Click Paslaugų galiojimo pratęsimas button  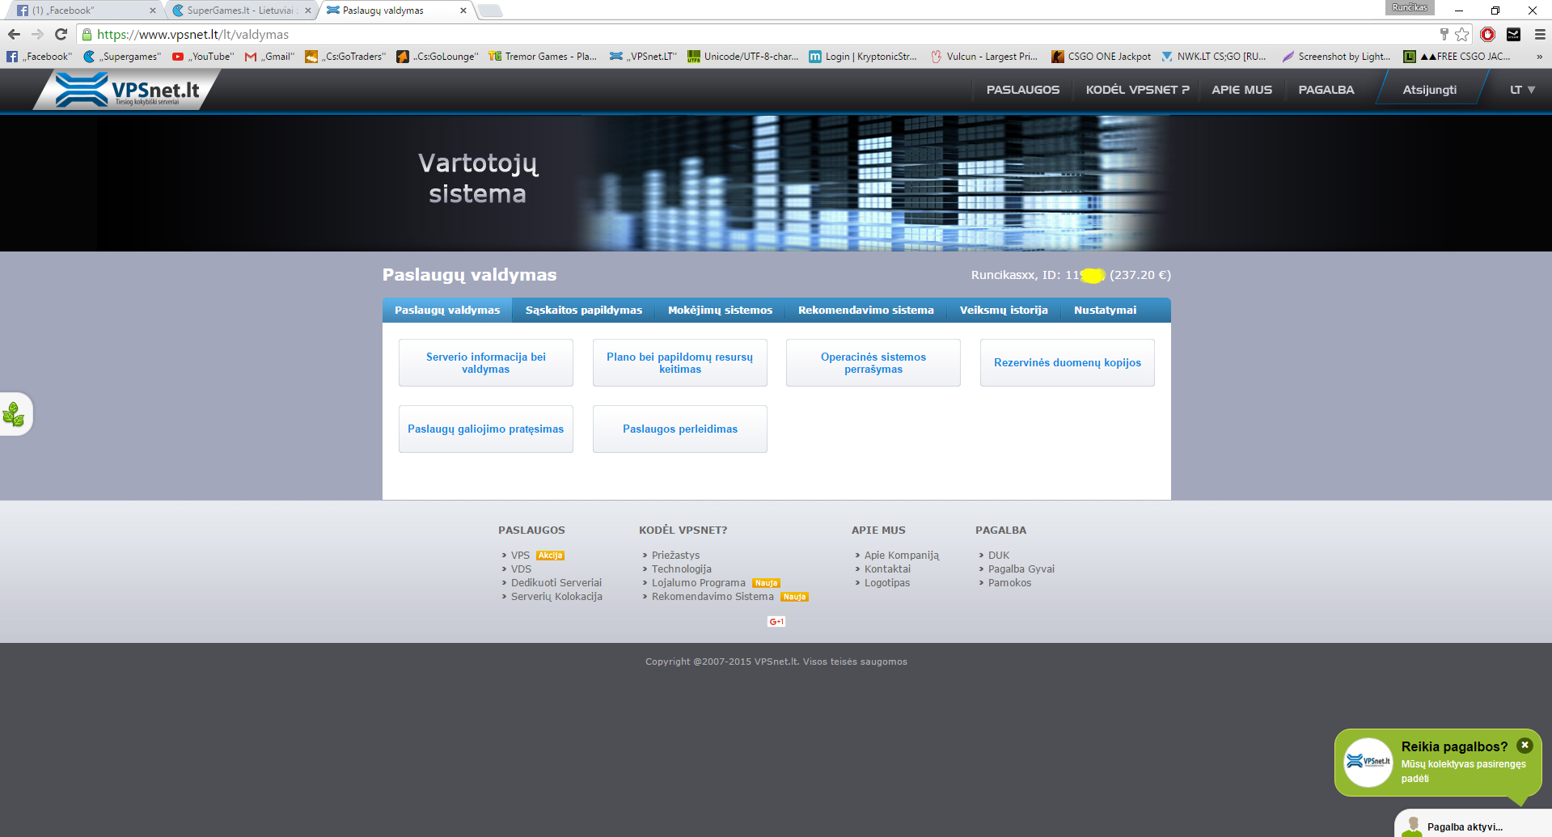coord(486,429)
